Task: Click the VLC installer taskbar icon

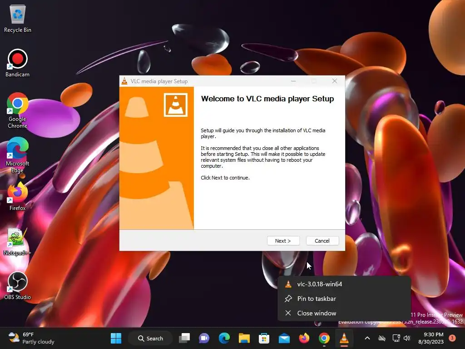Action: (344, 338)
